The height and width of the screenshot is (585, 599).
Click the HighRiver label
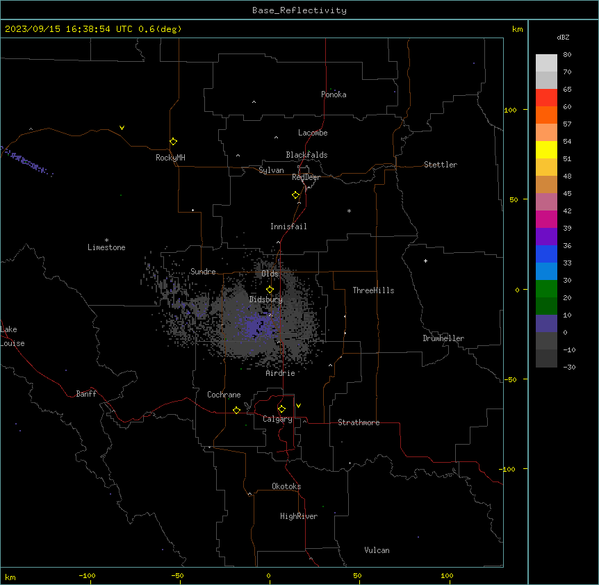299,516
